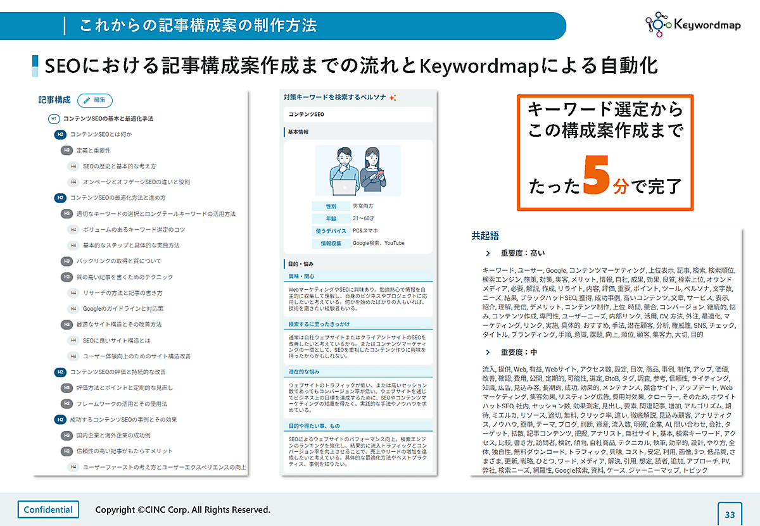This screenshot has width=760, height=526.
Task: Click the 対策キーワードを検索するペルソナ title
Action: pos(335,97)
